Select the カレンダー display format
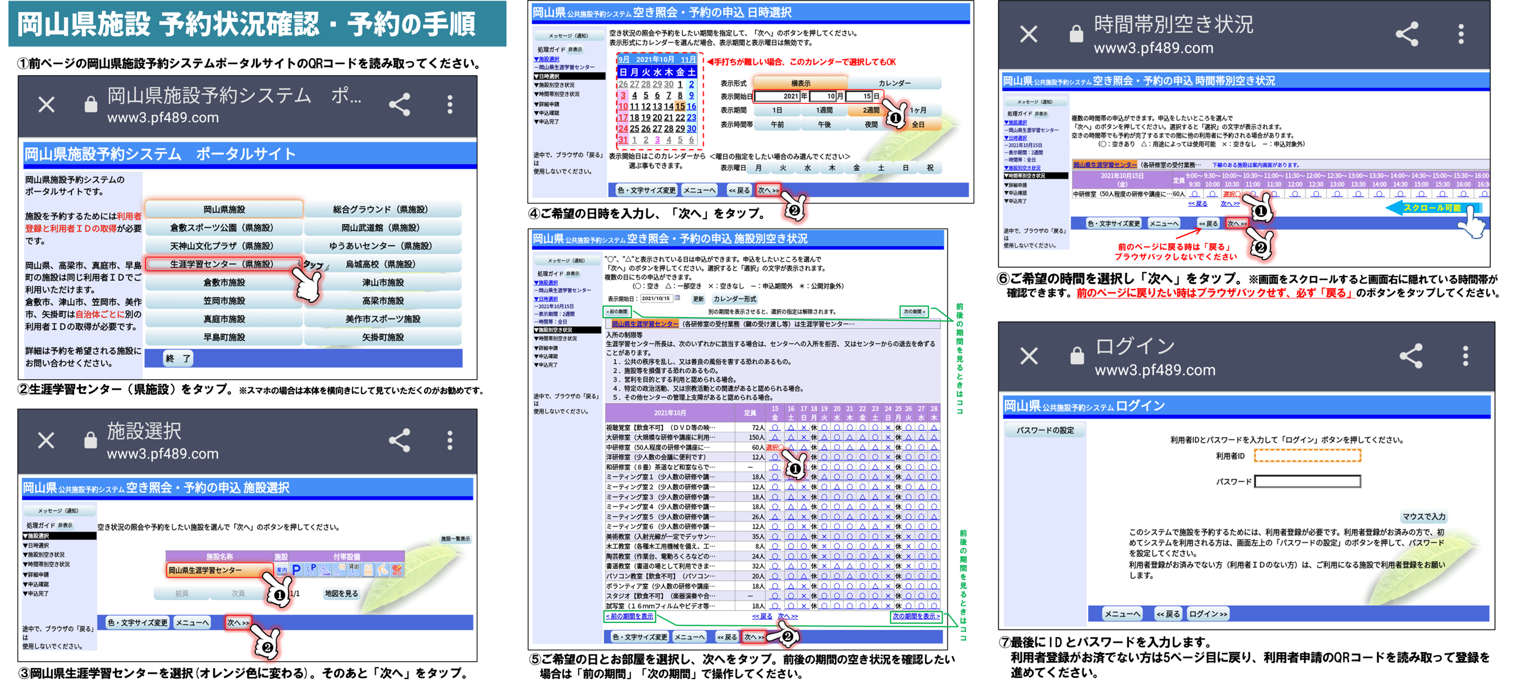 (x=894, y=83)
